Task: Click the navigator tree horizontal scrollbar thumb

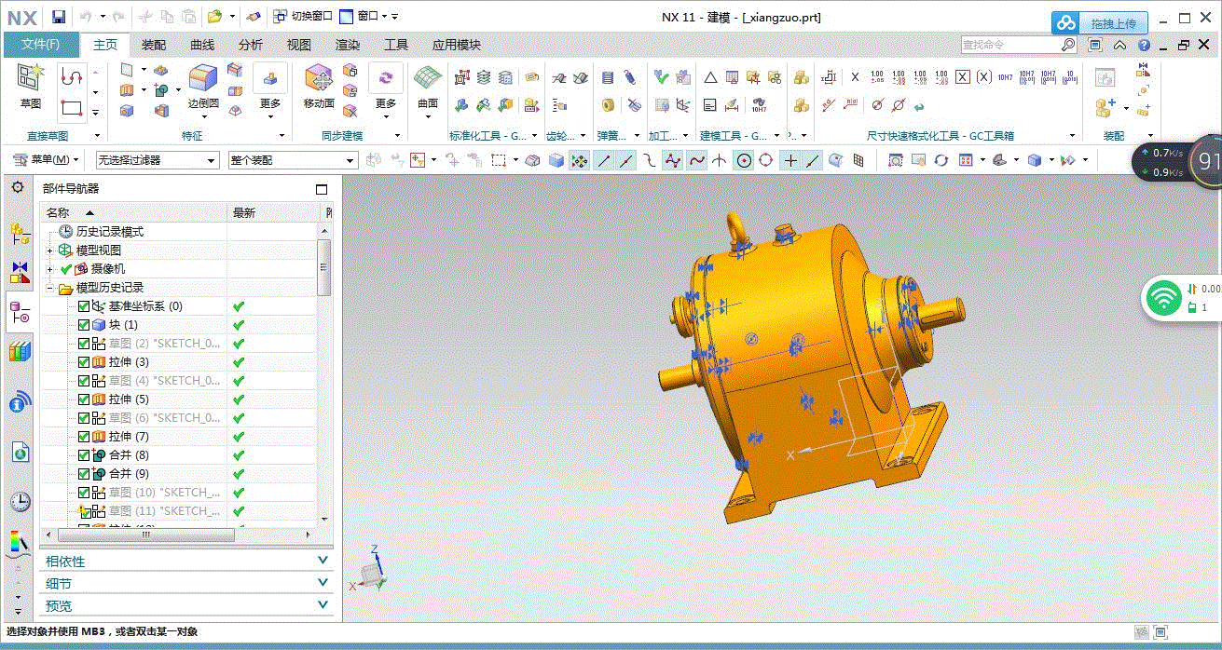Action: (x=147, y=535)
